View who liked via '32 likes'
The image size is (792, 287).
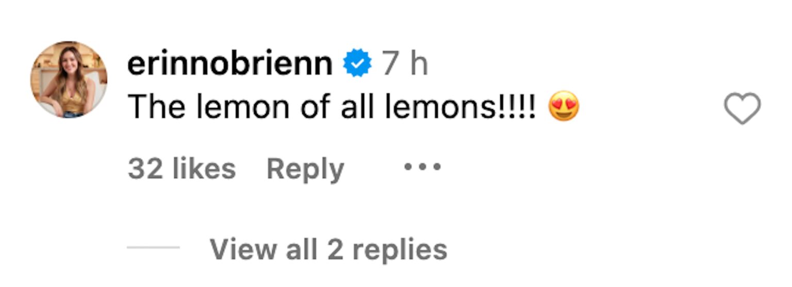pos(181,169)
